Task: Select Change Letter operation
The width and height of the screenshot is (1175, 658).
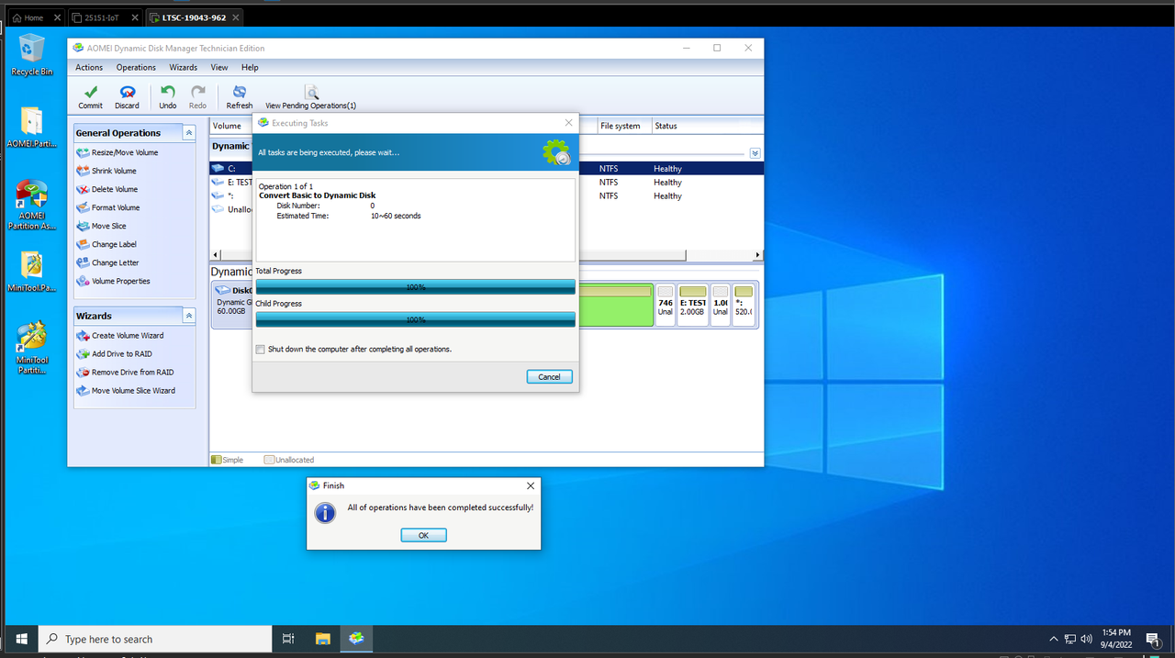Action: tap(108, 262)
